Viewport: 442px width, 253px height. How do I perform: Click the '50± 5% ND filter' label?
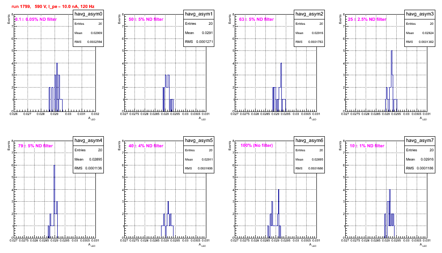pyautogui.click(x=146, y=19)
